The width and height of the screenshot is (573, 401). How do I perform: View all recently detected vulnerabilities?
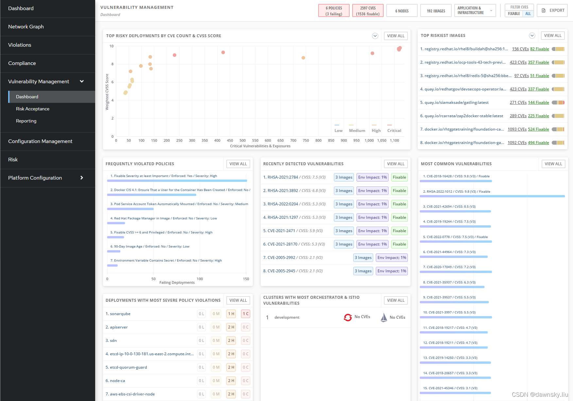pyautogui.click(x=396, y=164)
